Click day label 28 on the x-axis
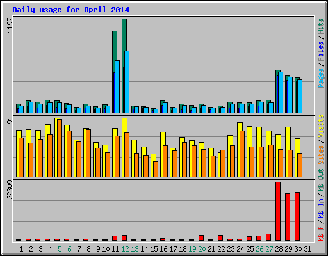 point(279,249)
